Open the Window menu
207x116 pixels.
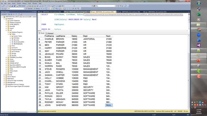click(x=35, y=4)
